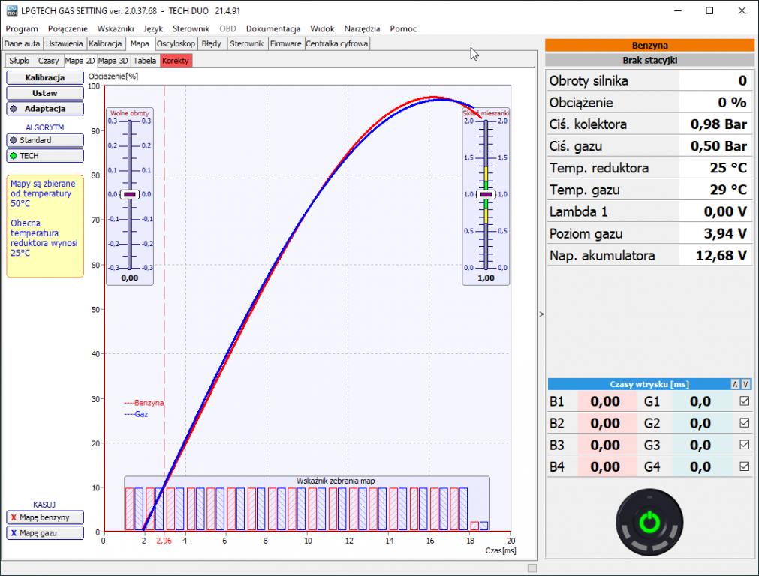The image size is (759, 576).
Task: Switch to the Kalibracja tab
Action: (105, 43)
